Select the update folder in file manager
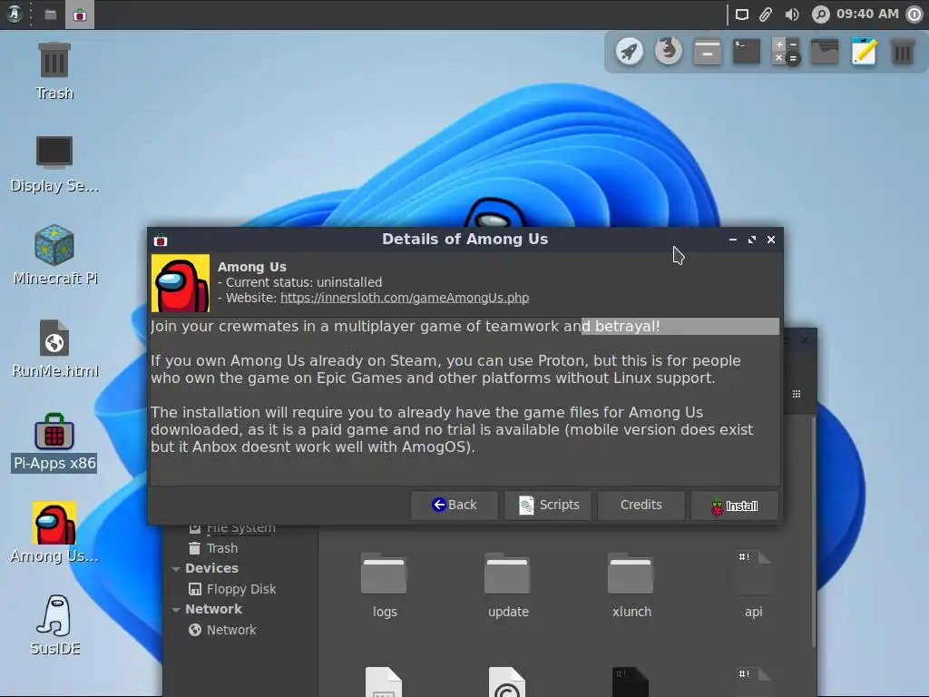 [x=508, y=585]
